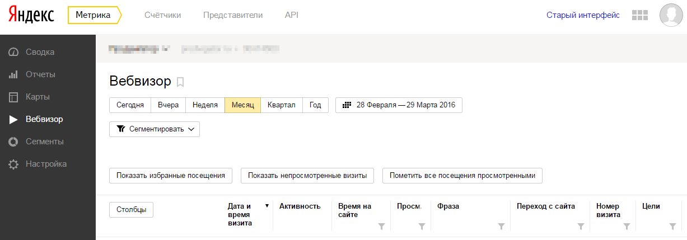Select the Месяц period
The width and height of the screenshot is (687, 240).
pos(243,105)
